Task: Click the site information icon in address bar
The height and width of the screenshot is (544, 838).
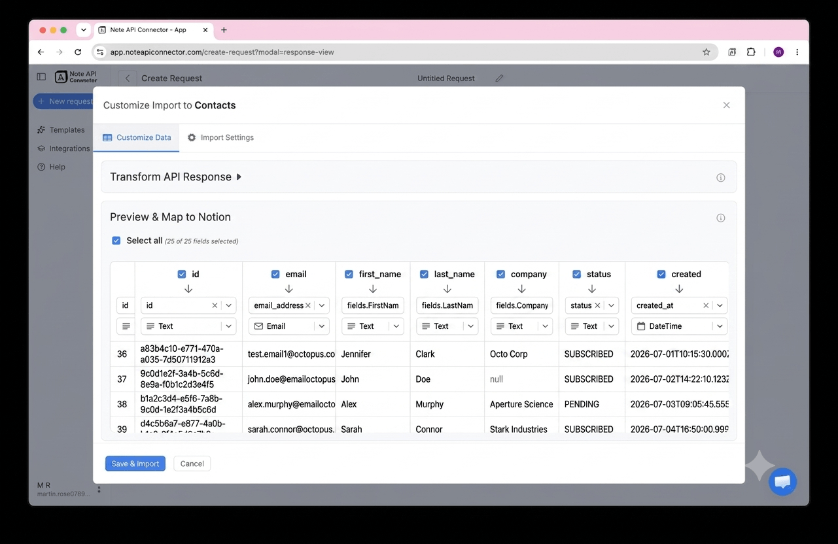Action: 99,52
